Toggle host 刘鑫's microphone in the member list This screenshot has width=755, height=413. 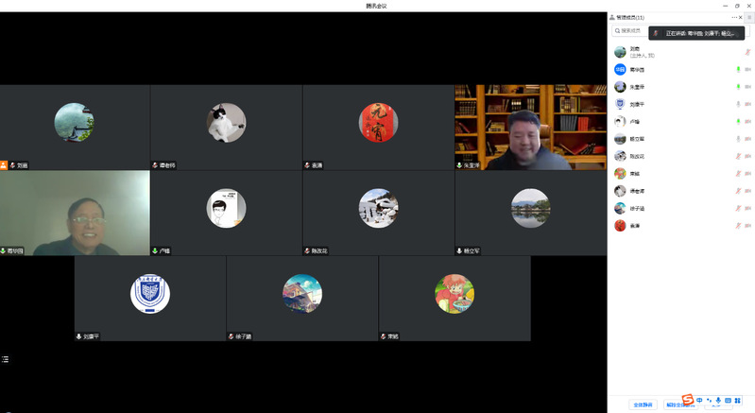[x=746, y=53]
